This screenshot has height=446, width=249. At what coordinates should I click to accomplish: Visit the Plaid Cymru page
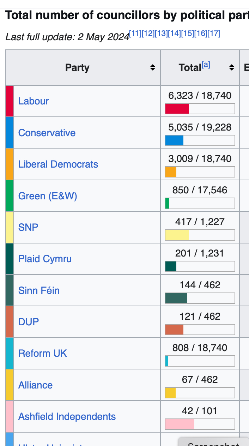point(45,259)
